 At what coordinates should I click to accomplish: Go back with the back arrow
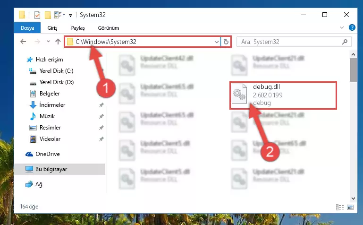23,42
